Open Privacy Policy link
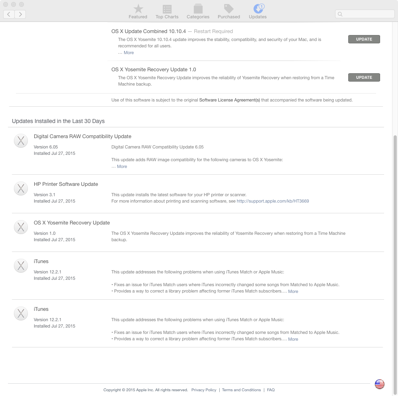Screen dimensions: 398x396 tap(204, 390)
